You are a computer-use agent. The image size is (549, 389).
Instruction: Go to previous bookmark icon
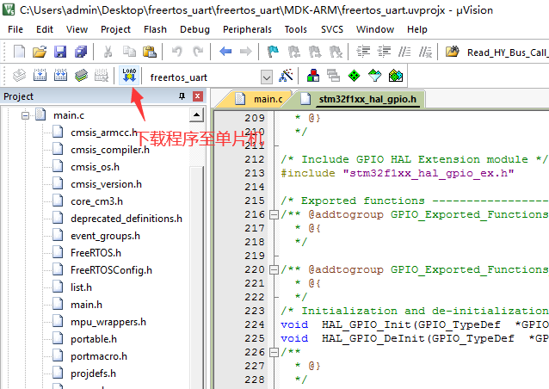coord(293,52)
